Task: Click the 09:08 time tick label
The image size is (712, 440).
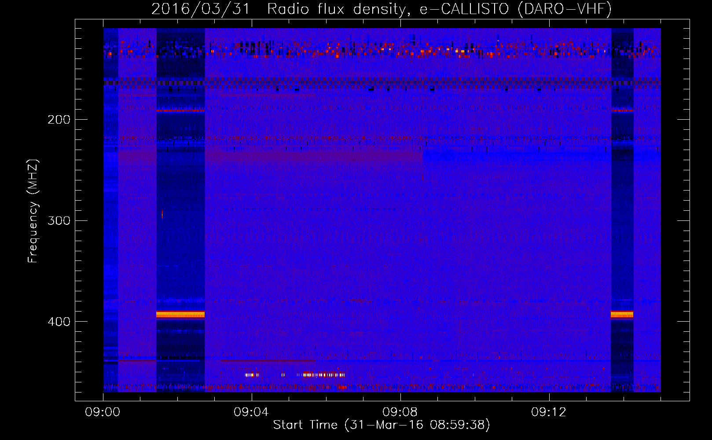Action: pos(400,412)
